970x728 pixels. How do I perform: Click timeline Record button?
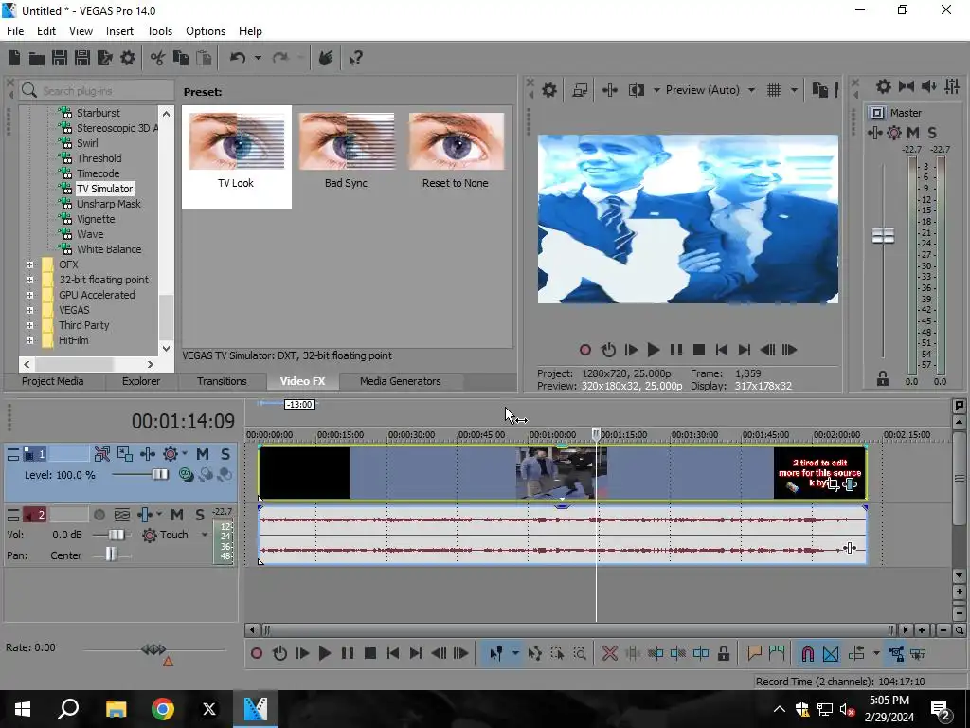256,654
